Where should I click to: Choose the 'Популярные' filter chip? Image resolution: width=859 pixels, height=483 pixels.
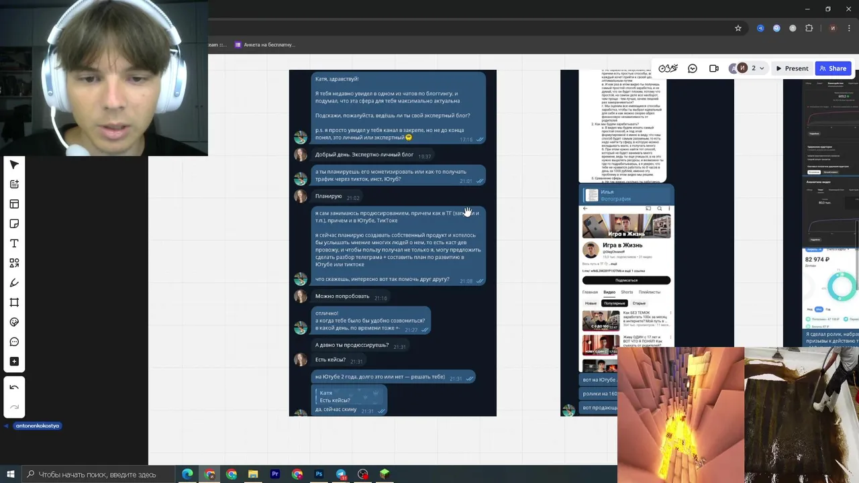[x=614, y=303]
